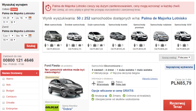Tick the Drivalia supplier checkbox
Viewport: 196px width, 111px height.
pos(4,103)
